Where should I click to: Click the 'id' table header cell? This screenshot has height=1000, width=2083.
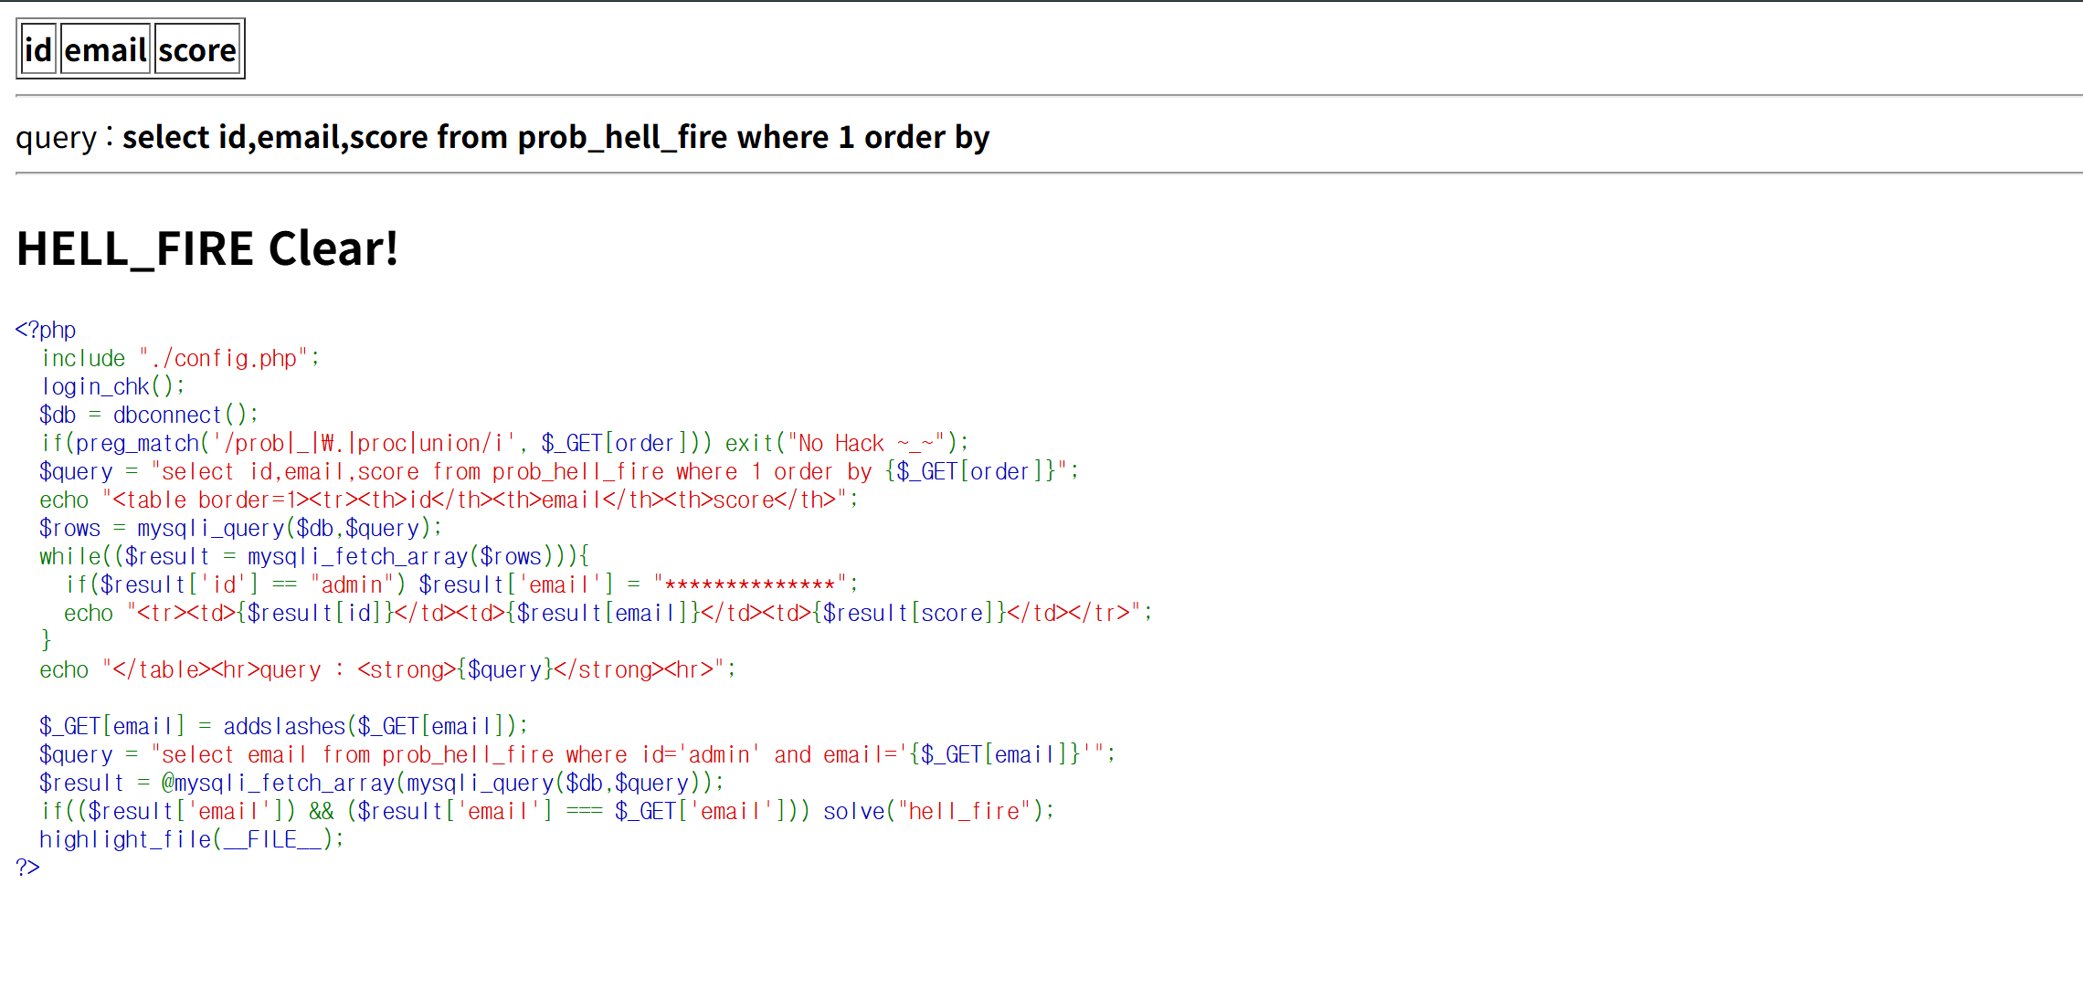(38, 49)
